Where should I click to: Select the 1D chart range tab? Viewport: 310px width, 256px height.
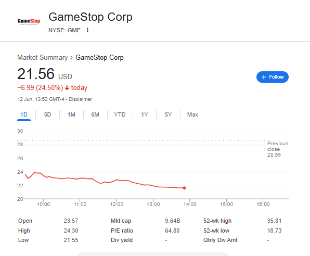(24, 114)
